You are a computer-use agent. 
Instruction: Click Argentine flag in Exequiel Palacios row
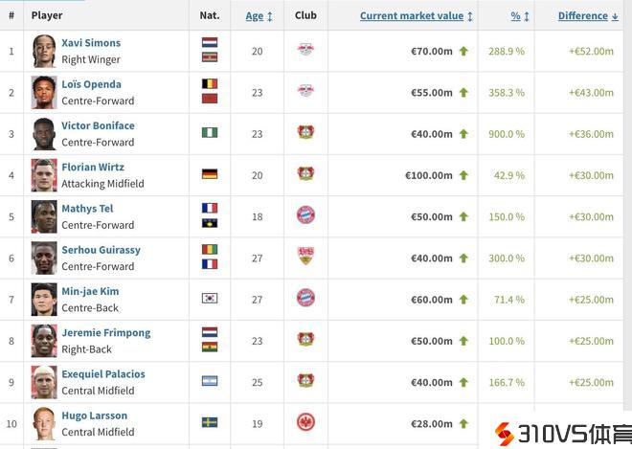[210, 381]
